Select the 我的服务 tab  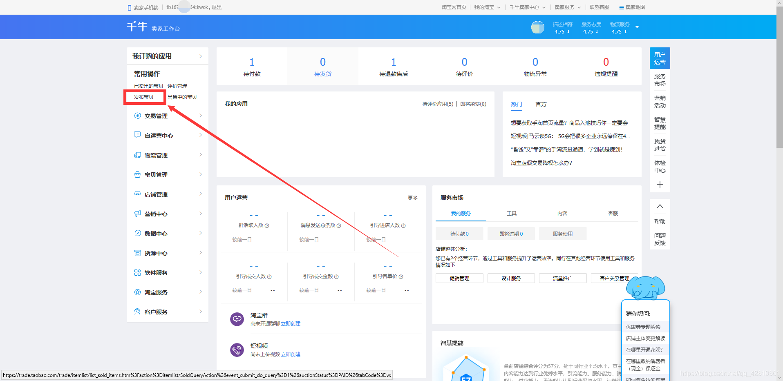(461, 214)
